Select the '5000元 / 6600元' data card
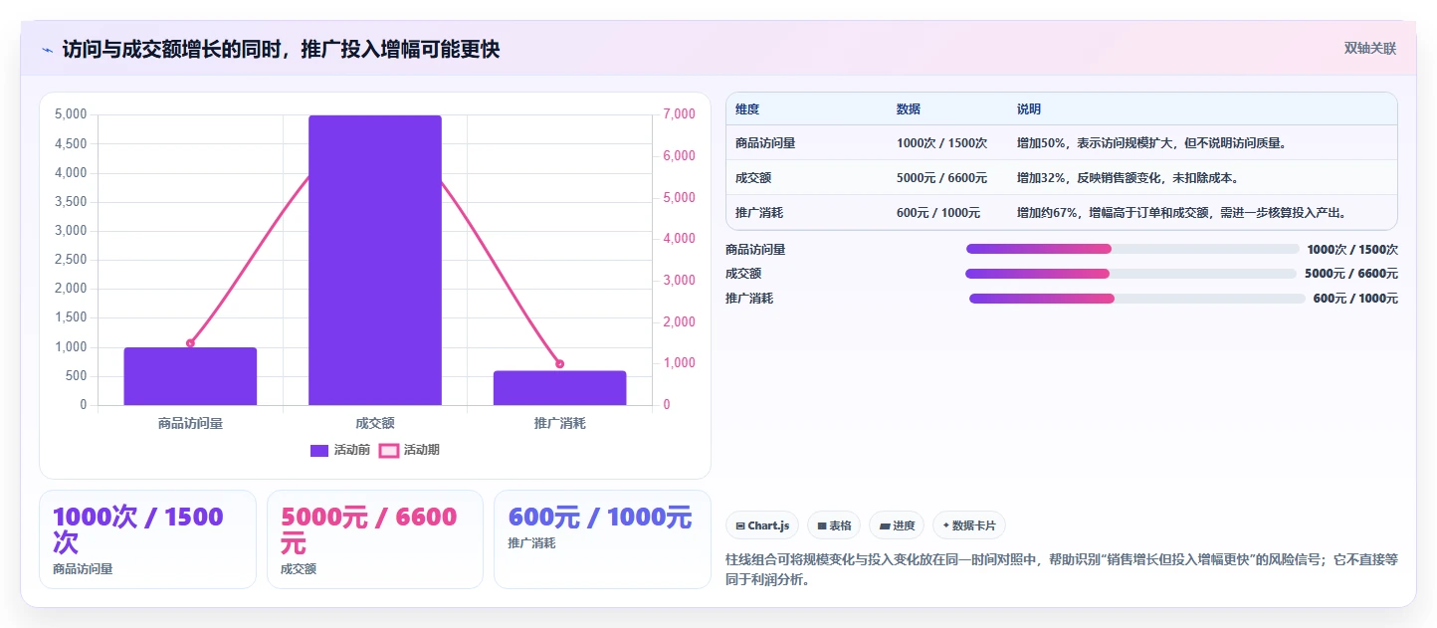This screenshot has height=628, width=1437. coord(375,539)
